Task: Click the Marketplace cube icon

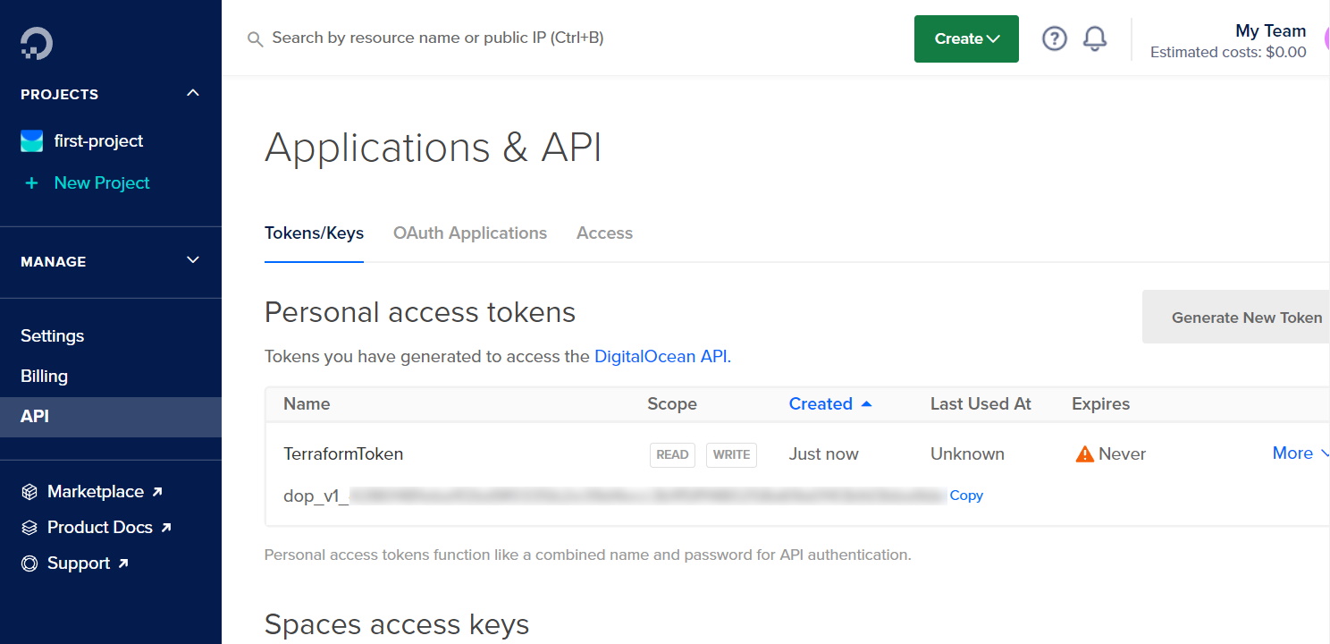Action: 30,492
